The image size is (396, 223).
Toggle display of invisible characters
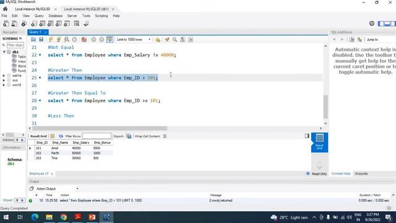pos(183,40)
